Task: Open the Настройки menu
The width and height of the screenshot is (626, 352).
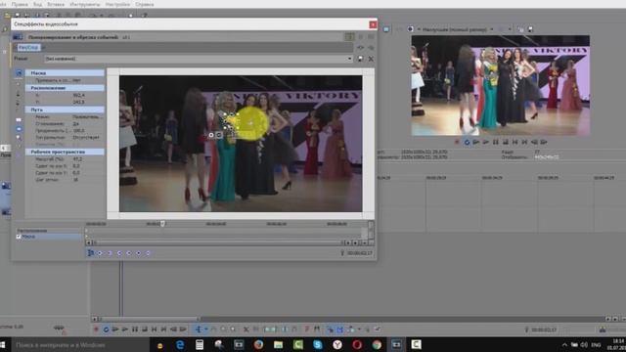Action: (x=117, y=4)
